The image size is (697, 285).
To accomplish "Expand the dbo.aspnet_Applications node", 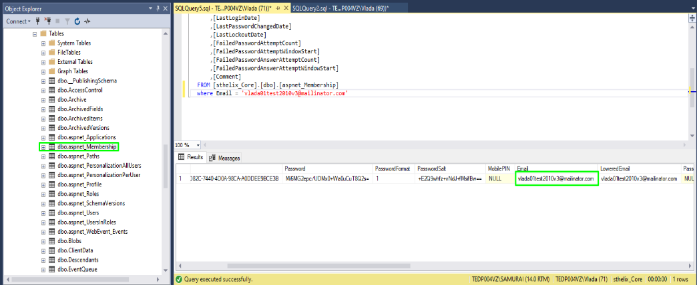I will pos(43,137).
